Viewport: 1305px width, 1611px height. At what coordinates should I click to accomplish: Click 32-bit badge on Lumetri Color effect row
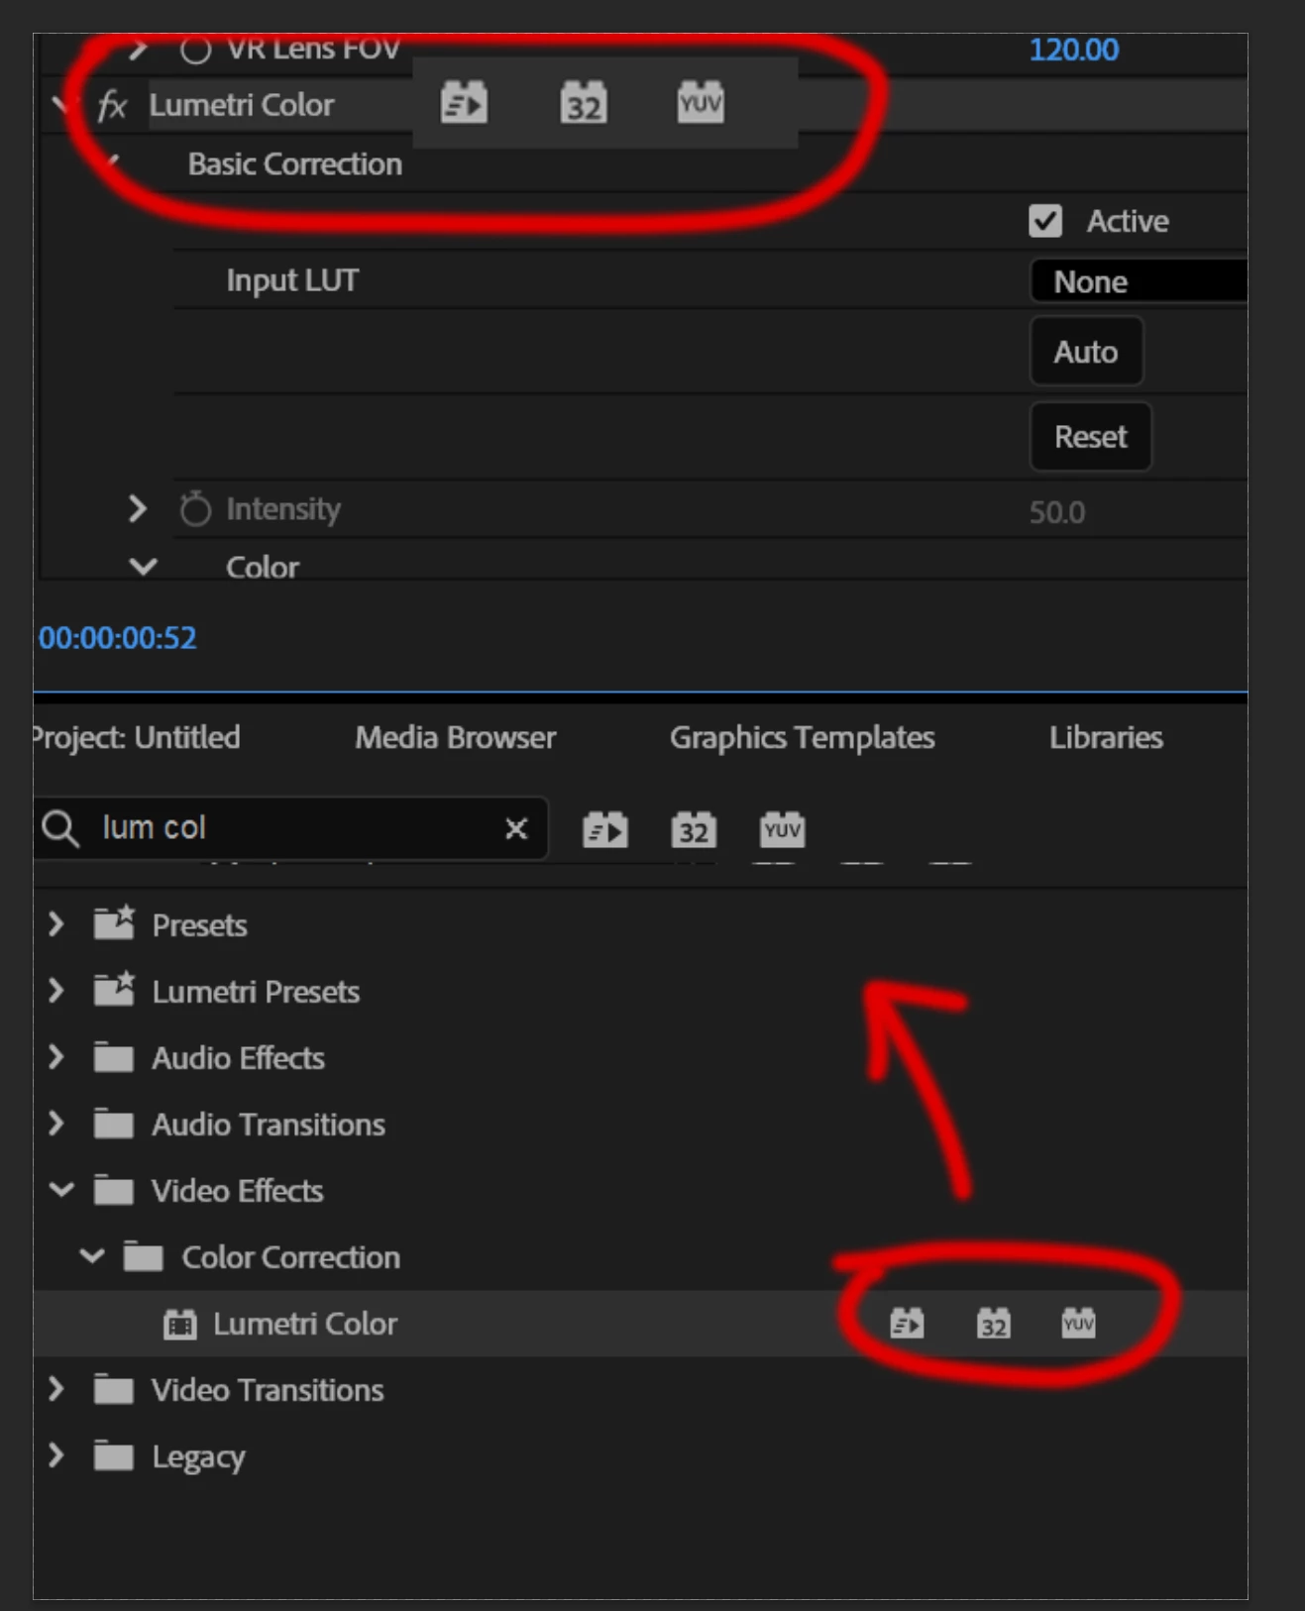tap(993, 1323)
